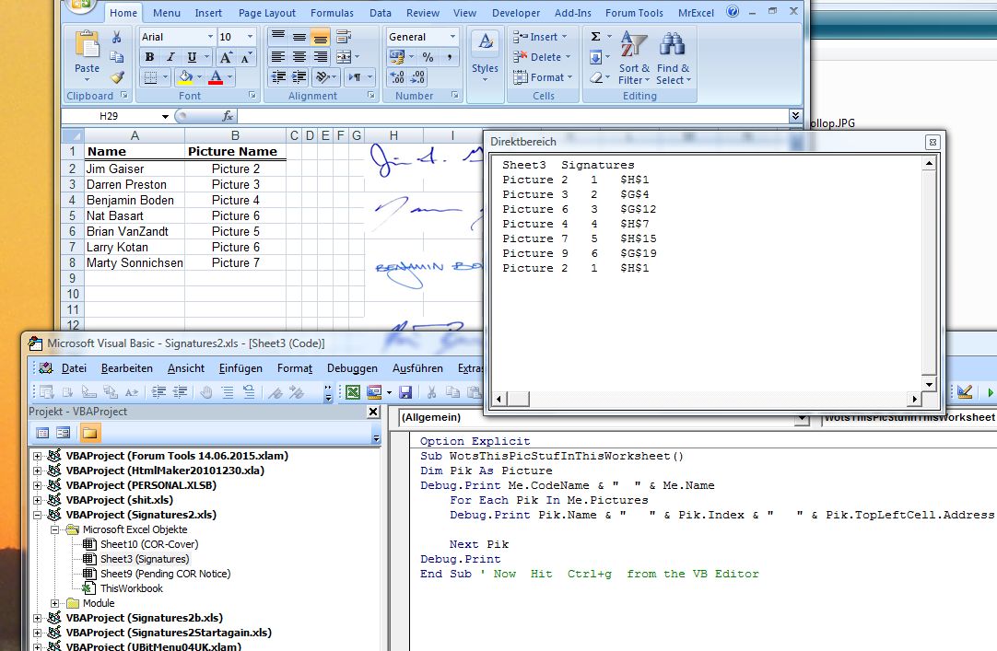Click the Wrap Text icon
Screen dimensions: 997x651
[344, 37]
